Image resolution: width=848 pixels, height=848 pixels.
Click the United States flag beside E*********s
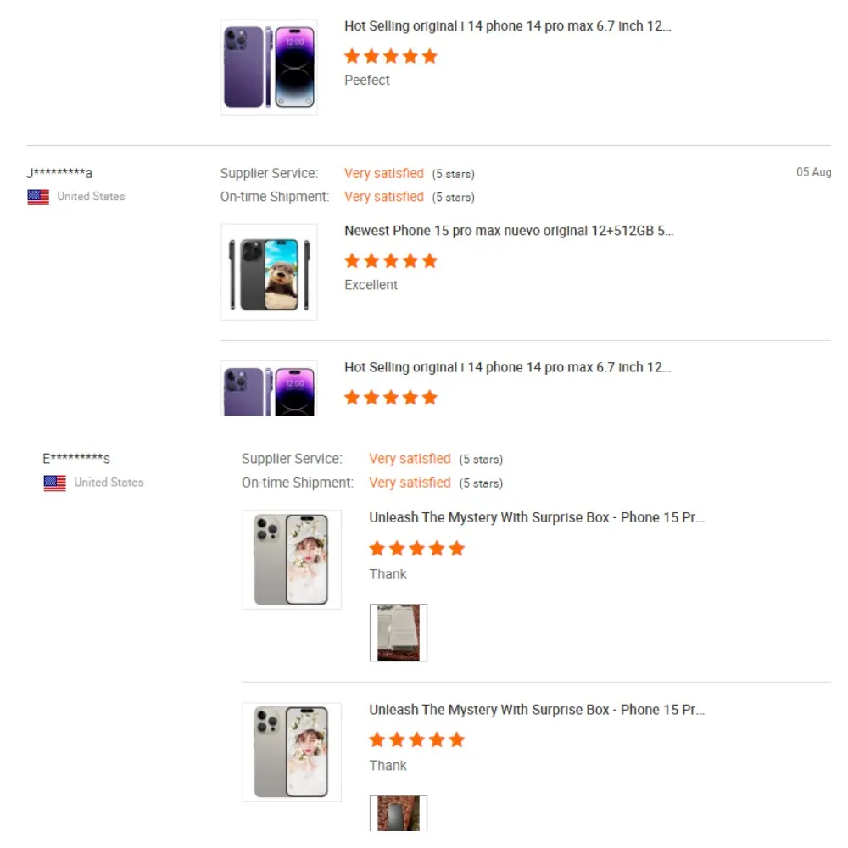click(54, 483)
